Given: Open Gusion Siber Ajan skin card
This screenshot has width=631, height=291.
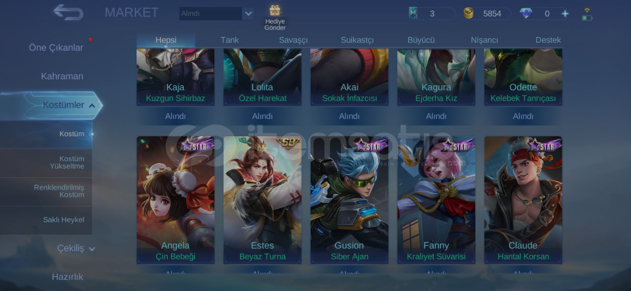Looking at the screenshot, I should [x=349, y=200].
